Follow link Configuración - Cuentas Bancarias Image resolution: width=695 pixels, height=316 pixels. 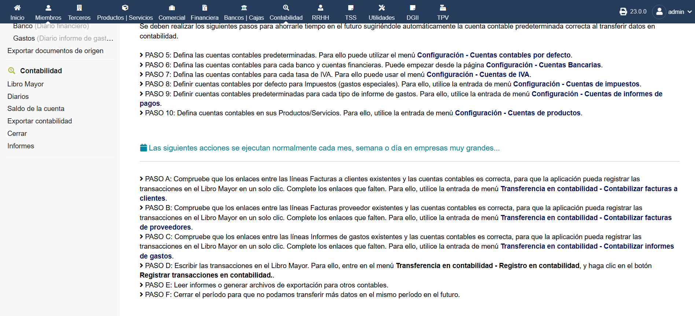pos(543,65)
